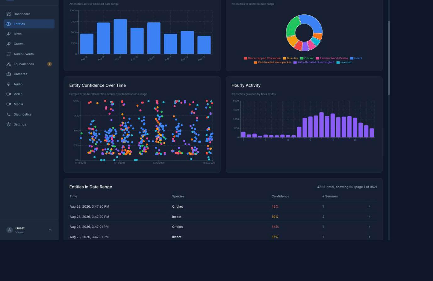Click the Equivalences badge showing 6
This screenshot has width=433, height=281.
tap(49, 64)
